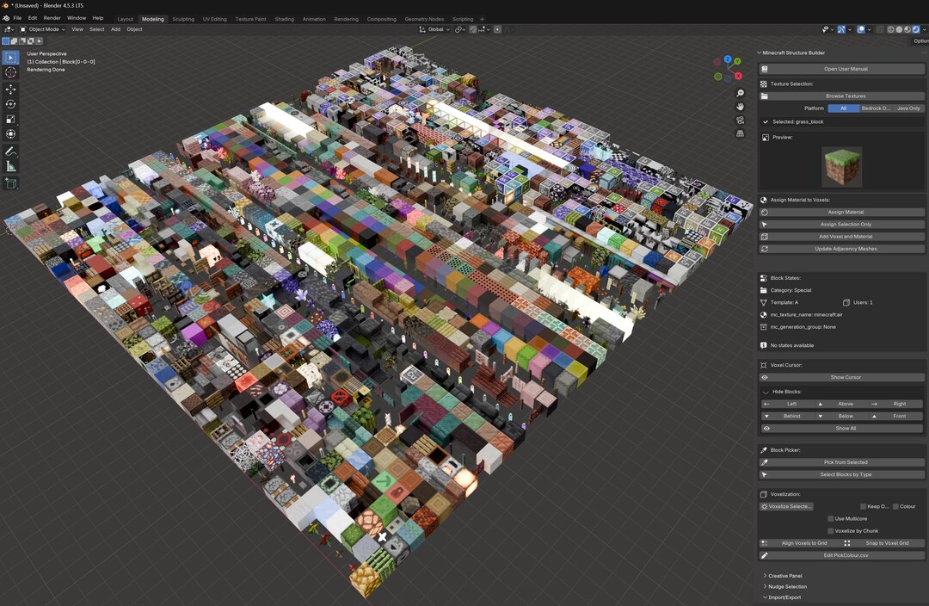Switch to rendered viewport shading

tap(916, 29)
